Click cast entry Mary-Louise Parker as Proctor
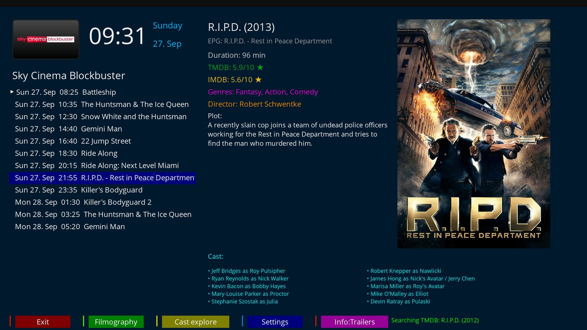587x330 pixels. (249, 294)
